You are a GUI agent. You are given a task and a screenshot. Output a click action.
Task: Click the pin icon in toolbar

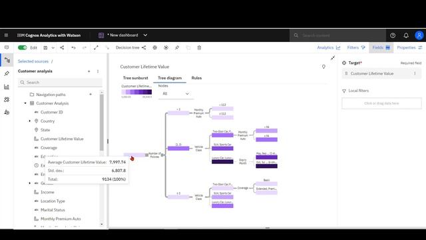pos(177,47)
